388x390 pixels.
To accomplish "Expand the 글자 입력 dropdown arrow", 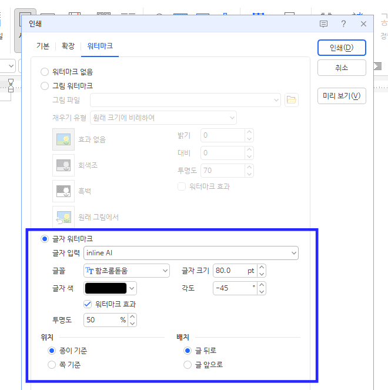I will (294, 253).
